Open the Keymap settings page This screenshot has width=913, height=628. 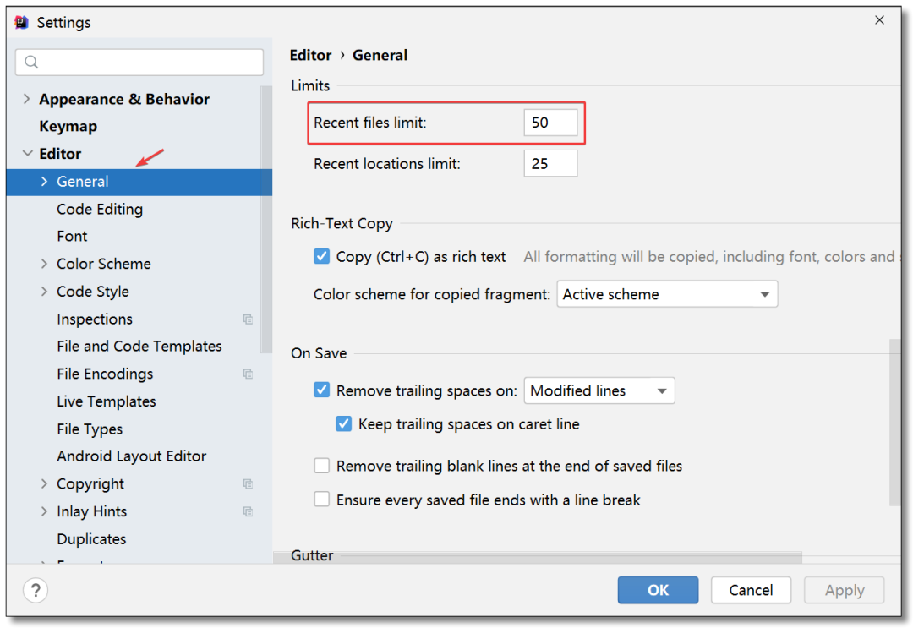pos(68,126)
